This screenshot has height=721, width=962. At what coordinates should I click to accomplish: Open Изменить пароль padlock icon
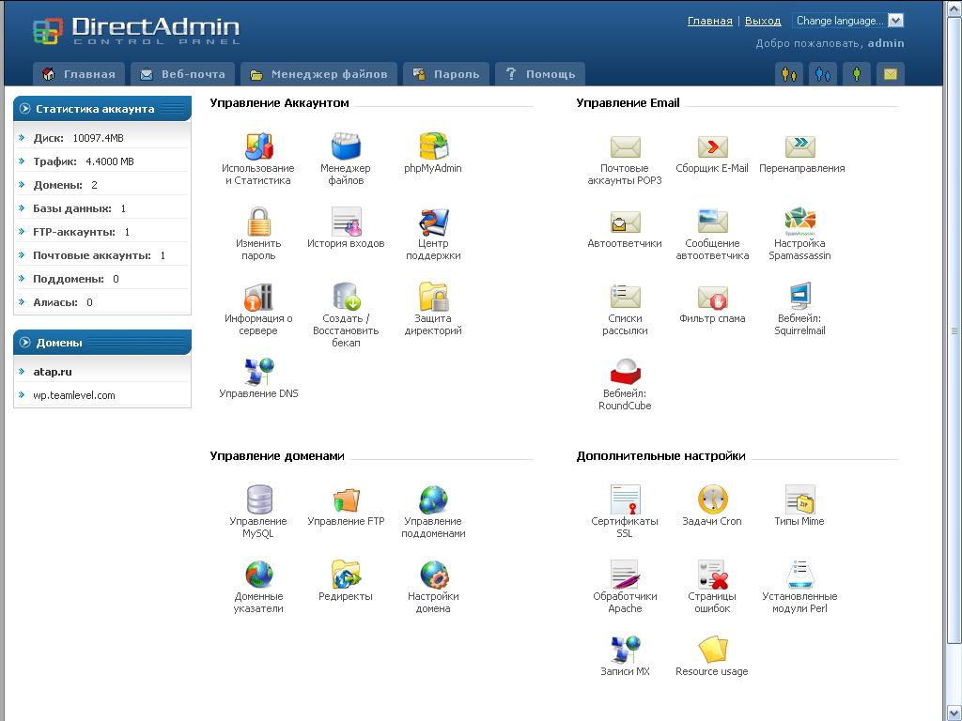[x=258, y=222]
